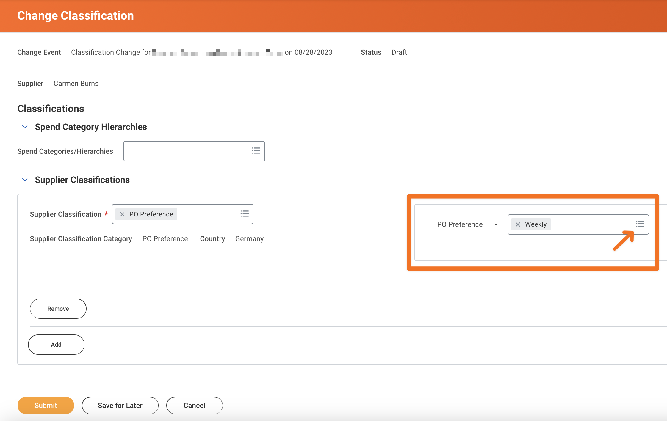Collapse the Spend Category Hierarchies section

(x=25, y=127)
